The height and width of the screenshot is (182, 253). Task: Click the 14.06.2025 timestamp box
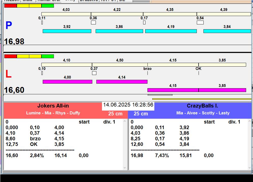tap(128, 105)
